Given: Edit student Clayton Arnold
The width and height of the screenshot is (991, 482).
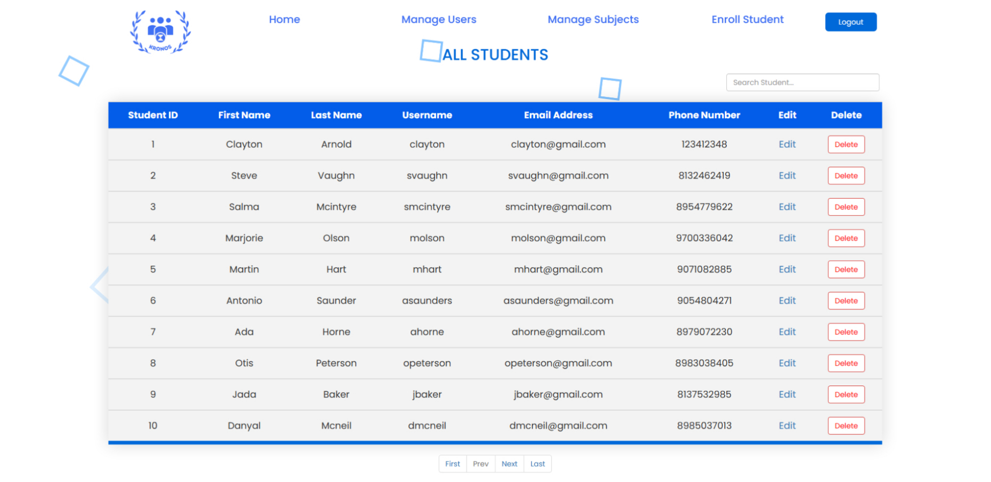Looking at the screenshot, I should tap(786, 145).
